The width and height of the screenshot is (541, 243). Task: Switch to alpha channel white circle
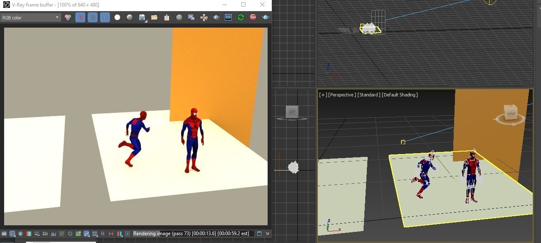117,17
